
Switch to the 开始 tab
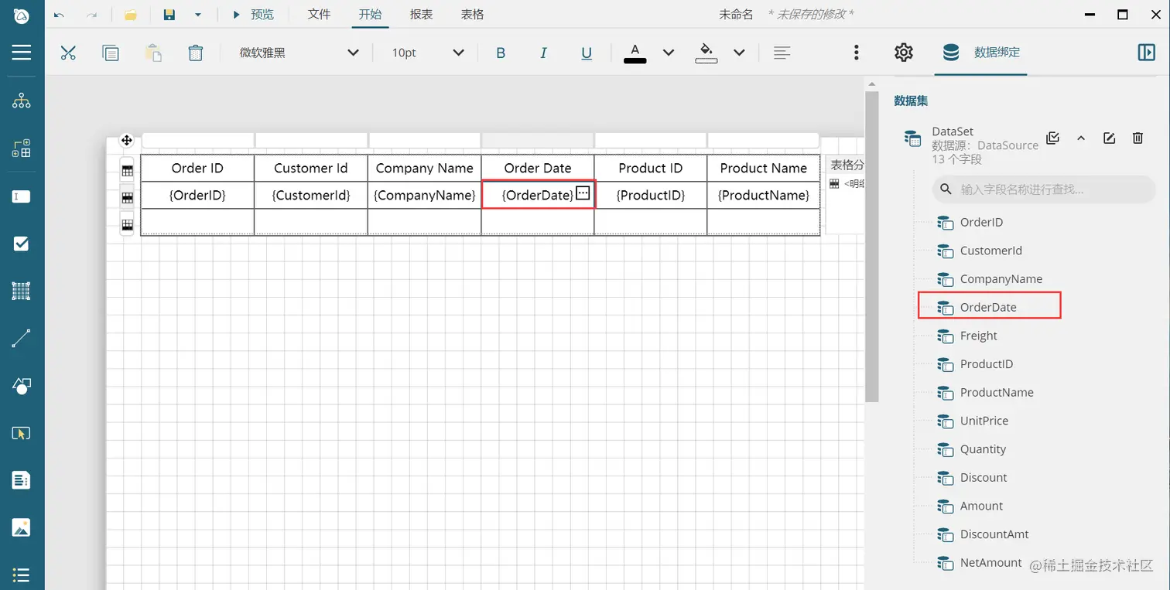click(x=370, y=14)
